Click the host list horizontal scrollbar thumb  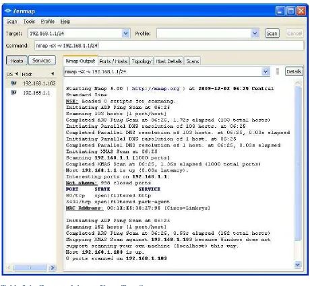coord(30,268)
